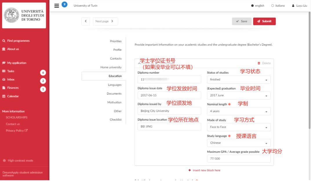Click the Diploma number input field
Viewport: 313px width, 185px height.
(x=169, y=80)
